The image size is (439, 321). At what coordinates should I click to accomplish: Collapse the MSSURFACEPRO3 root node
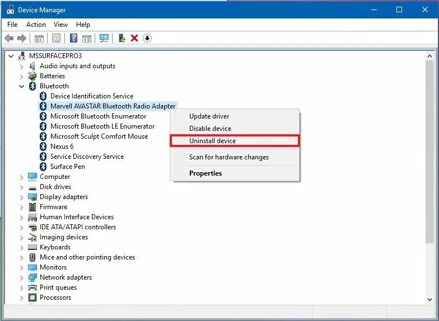11,56
